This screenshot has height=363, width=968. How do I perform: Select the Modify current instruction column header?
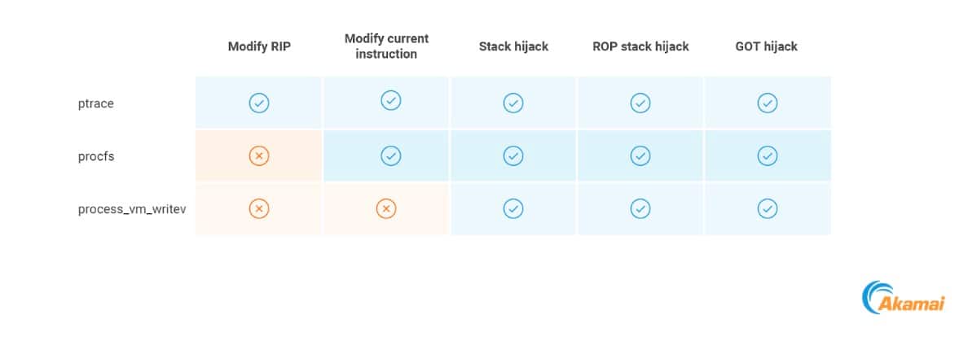pyautogui.click(x=386, y=46)
